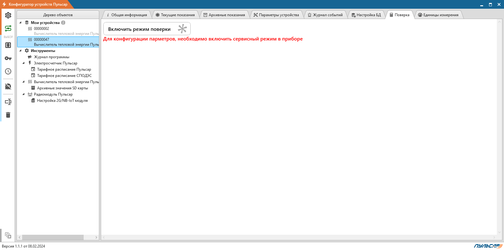Collapse the Вычислитель тепловой энергии tools node

(23, 82)
